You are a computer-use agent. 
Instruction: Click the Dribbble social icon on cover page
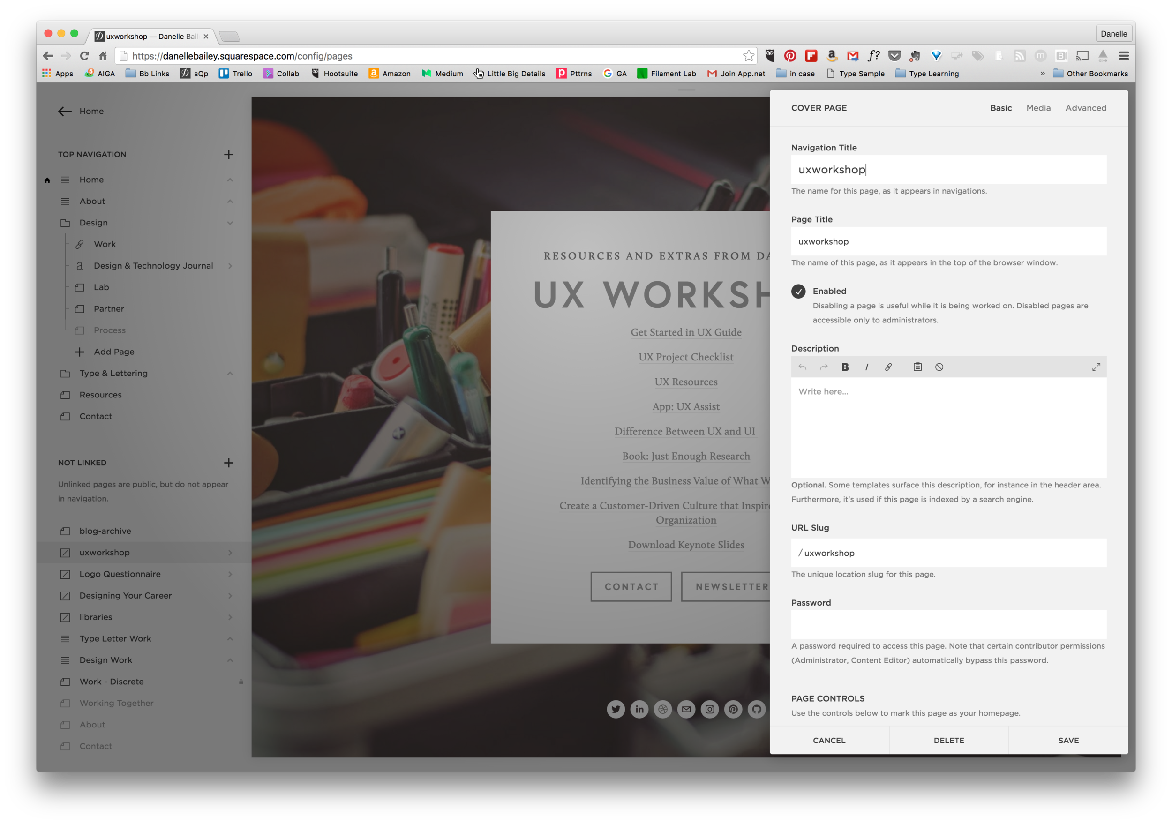(662, 709)
